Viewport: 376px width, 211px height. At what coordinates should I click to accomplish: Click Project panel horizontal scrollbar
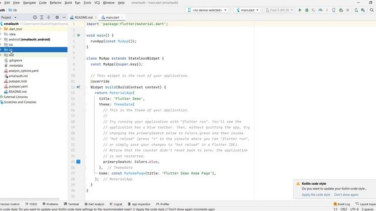(x=29, y=199)
